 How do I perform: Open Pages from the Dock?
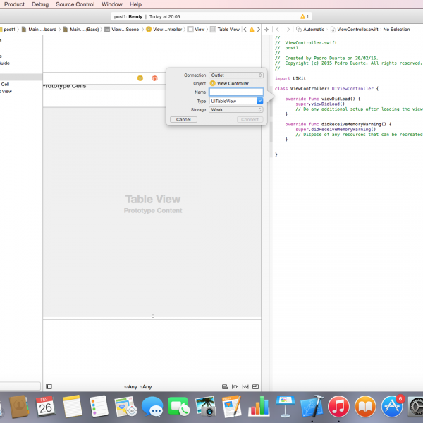pos(231,406)
